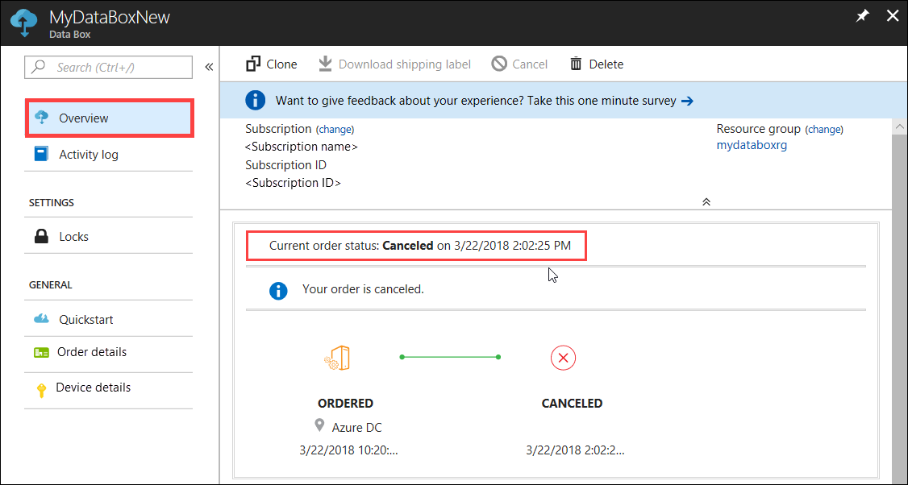Click the Device details key icon
This screenshot has height=485, width=908.
41,390
